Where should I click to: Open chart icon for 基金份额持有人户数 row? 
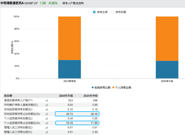[47, 101]
